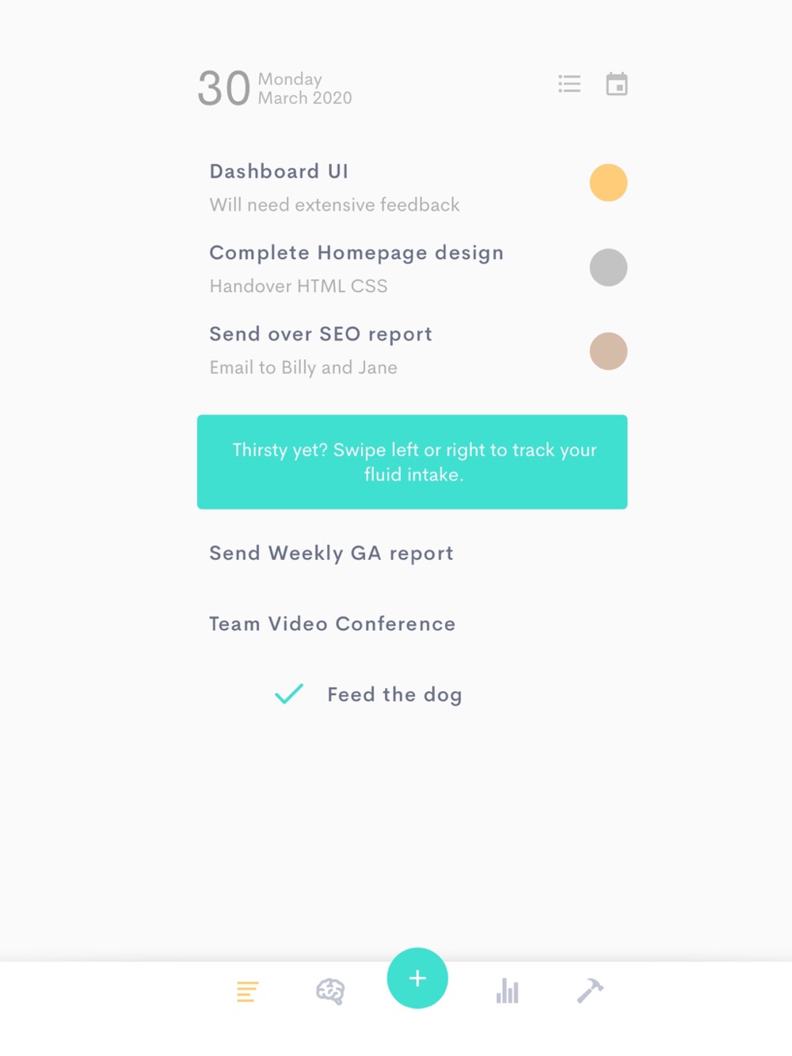Click the yellow circle for Dashboard UI
Image resolution: width=792 pixels, height=1056 pixels.
point(608,183)
